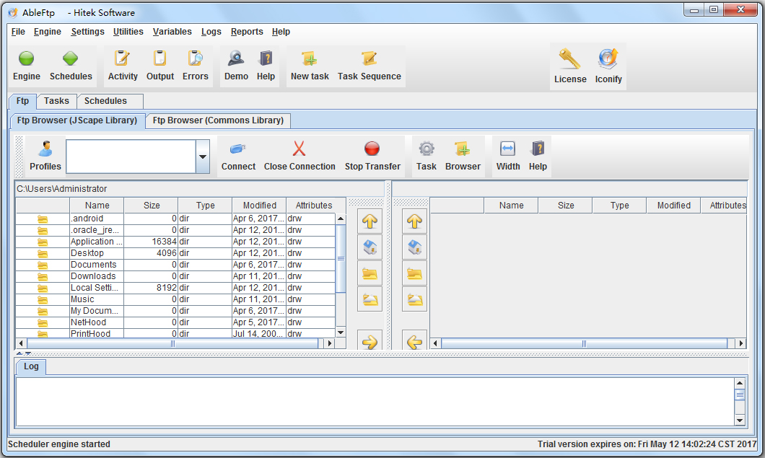Open the Variables menu
Image resolution: width=765 pixels, height=458 pixels.
172,32
